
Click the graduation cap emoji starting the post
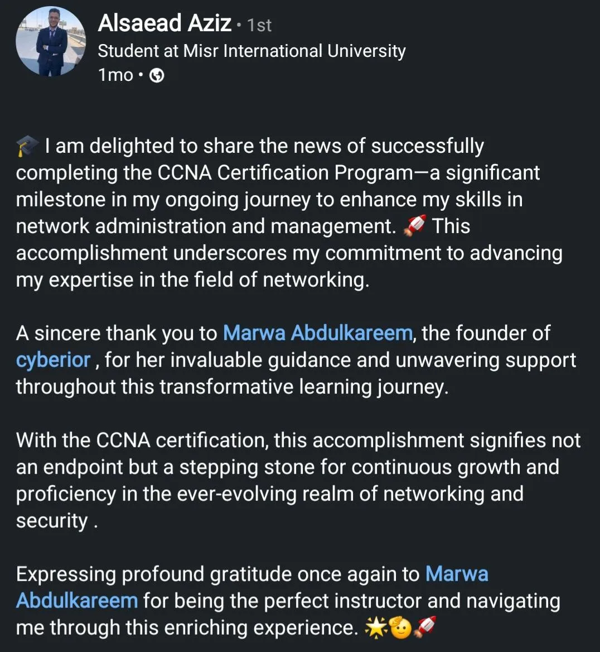27,147
